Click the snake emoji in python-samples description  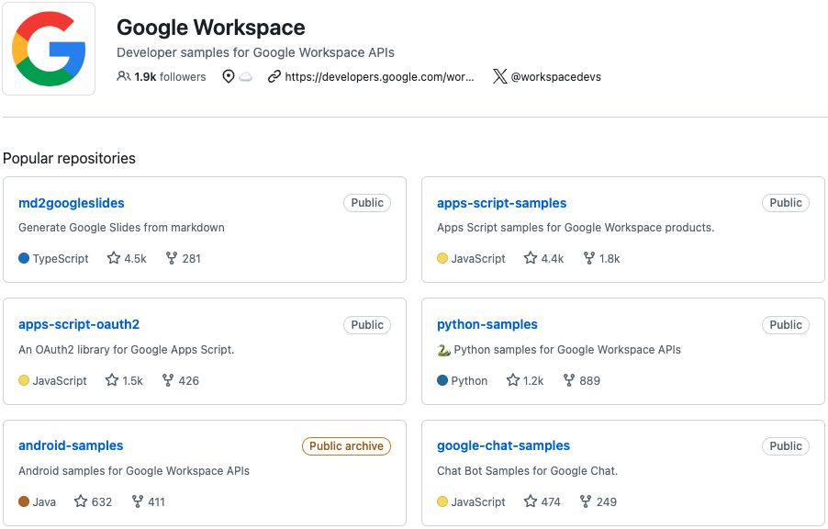click(x=443, y=350)
